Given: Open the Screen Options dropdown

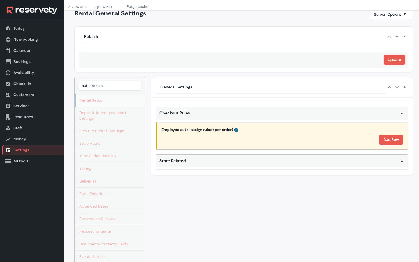Looking at the screenshot, I should click(x=391, y=15).
